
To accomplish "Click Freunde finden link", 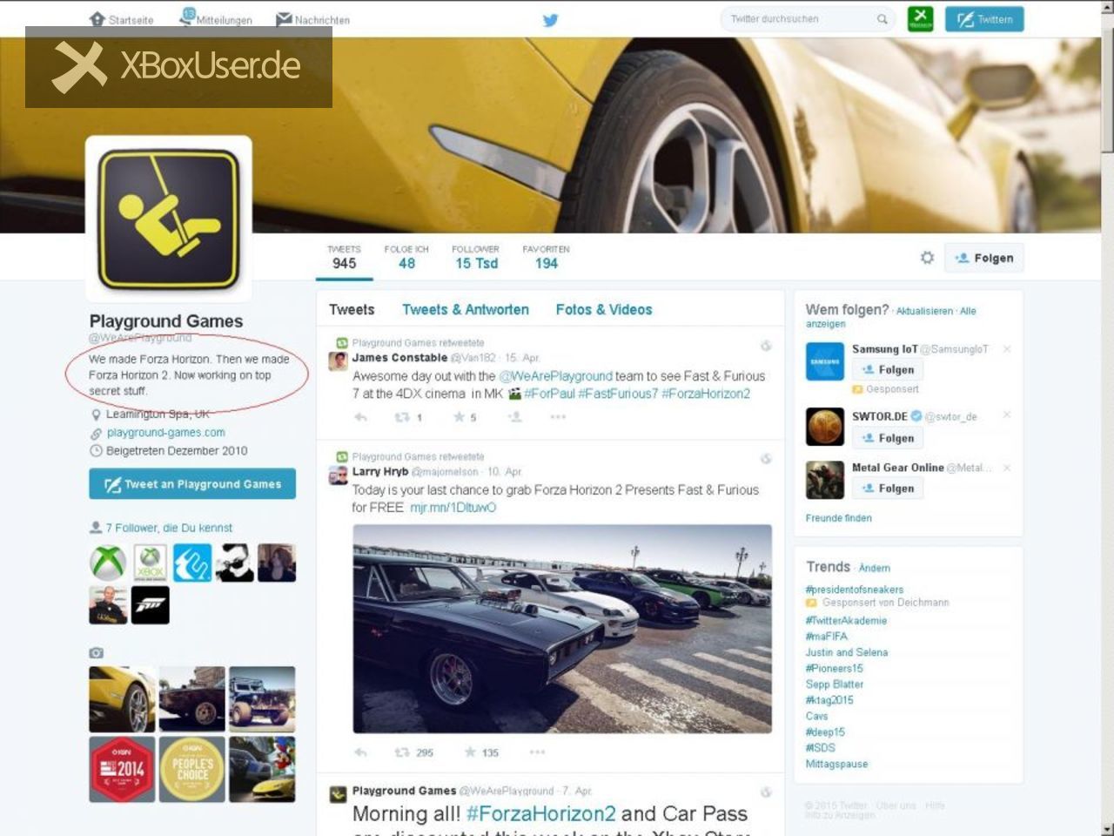I will point(838,518).
